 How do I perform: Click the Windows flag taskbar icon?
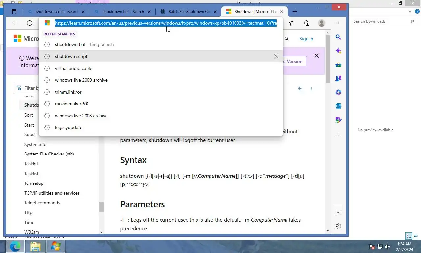click(56, 246)
